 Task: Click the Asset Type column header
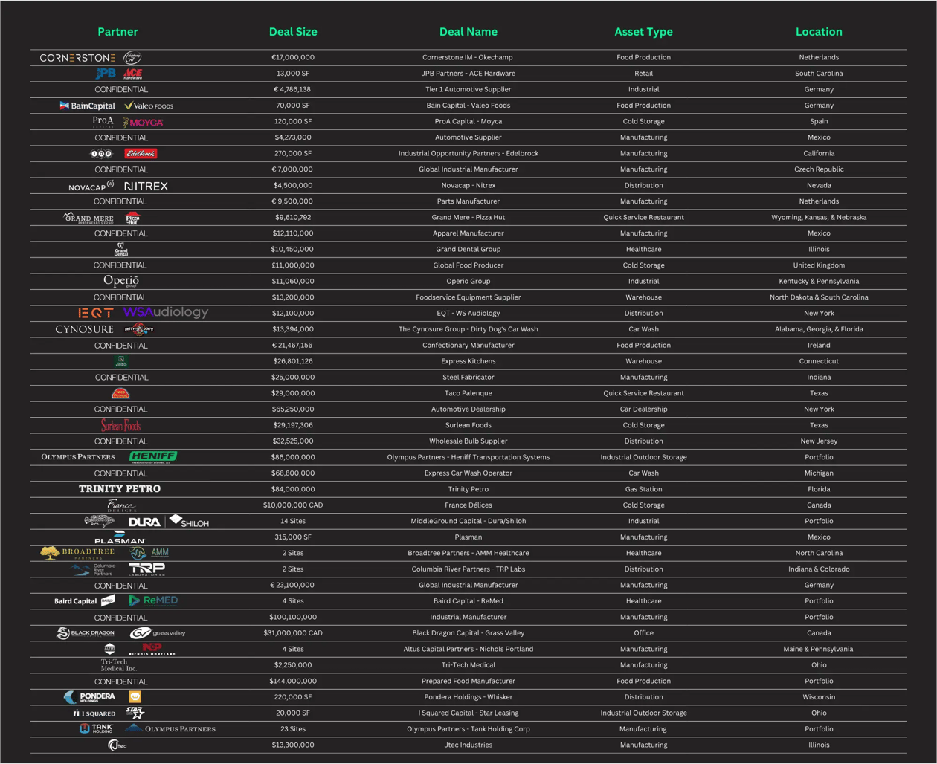point(643,32)
